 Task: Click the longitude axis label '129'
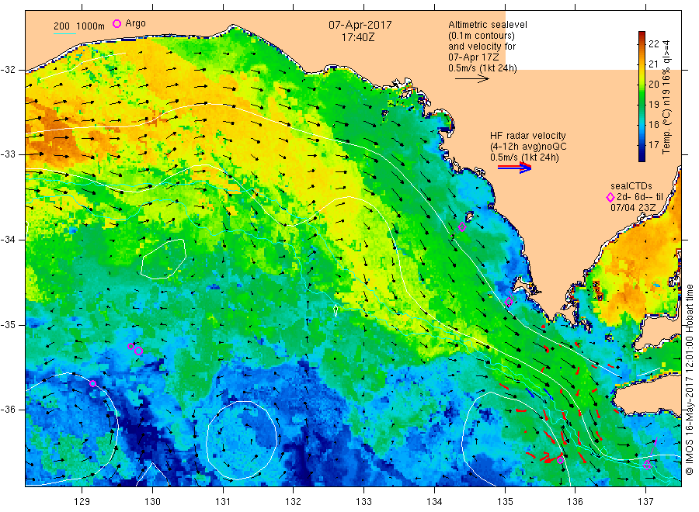point(82,502)
